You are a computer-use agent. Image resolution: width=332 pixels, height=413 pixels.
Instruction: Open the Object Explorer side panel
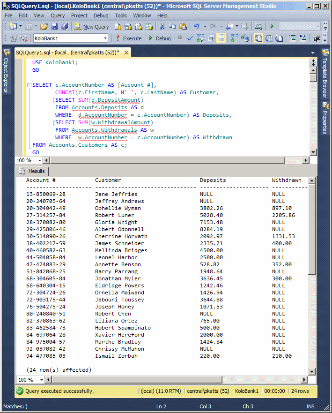pyautogui.click(x=6, y=71)
